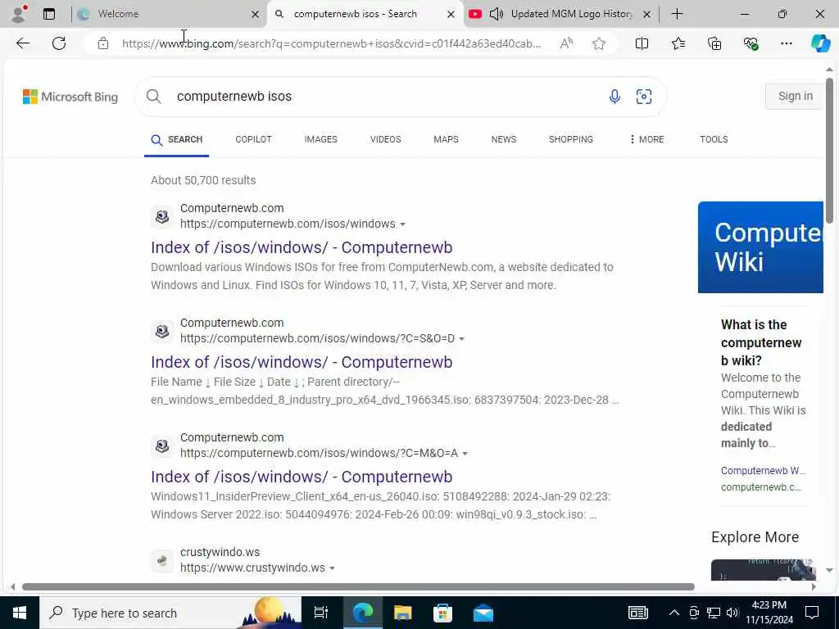Open the Mail app from the taskbar
Image resolution: width=839 pixels, height=629 pixels.
(483, 613)
